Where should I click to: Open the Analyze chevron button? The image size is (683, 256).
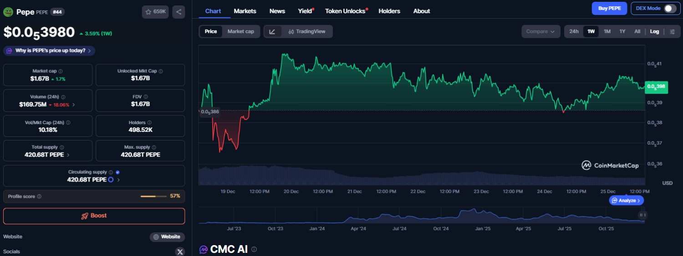627,200
